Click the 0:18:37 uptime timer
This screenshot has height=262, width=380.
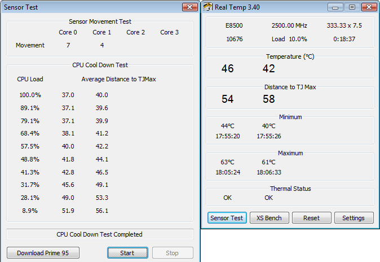click(x=344, y=39)
